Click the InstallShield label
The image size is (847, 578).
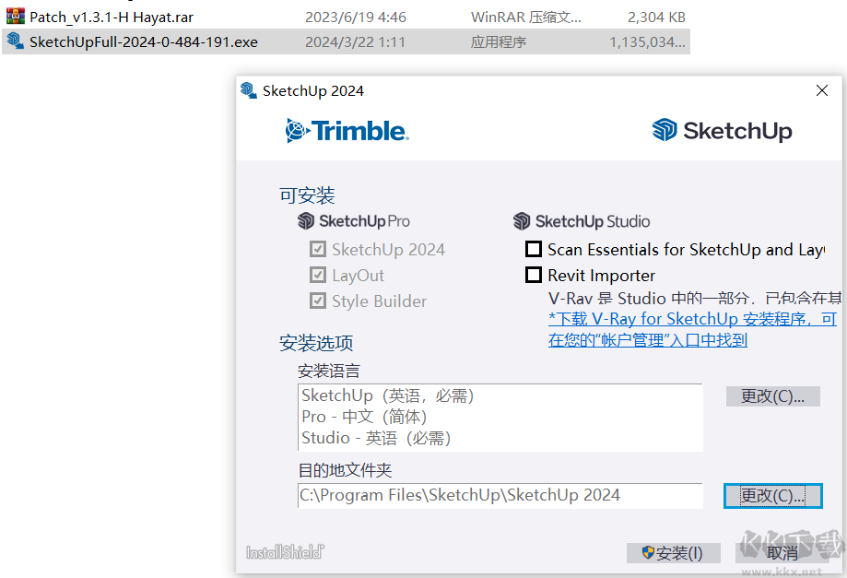click(285, 552)
